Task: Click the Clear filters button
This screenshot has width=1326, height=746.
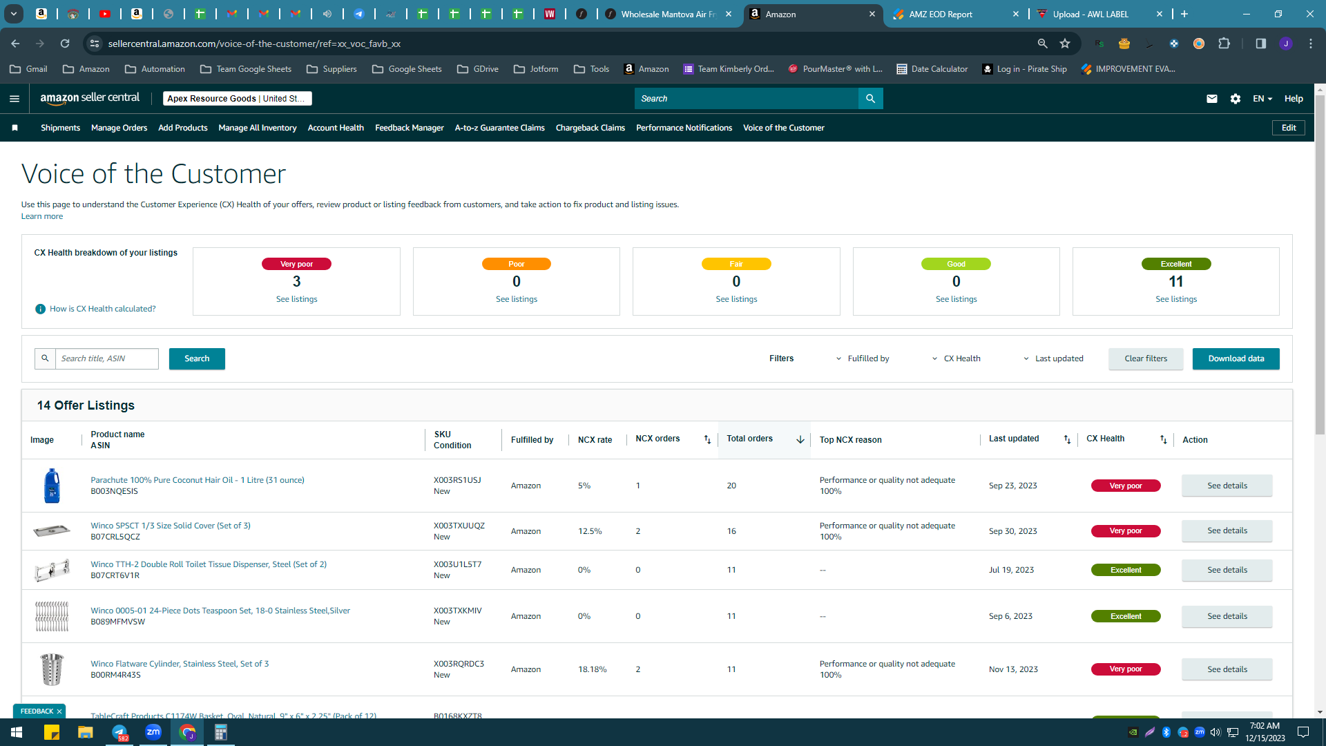Action: (x=1146, y=358)
